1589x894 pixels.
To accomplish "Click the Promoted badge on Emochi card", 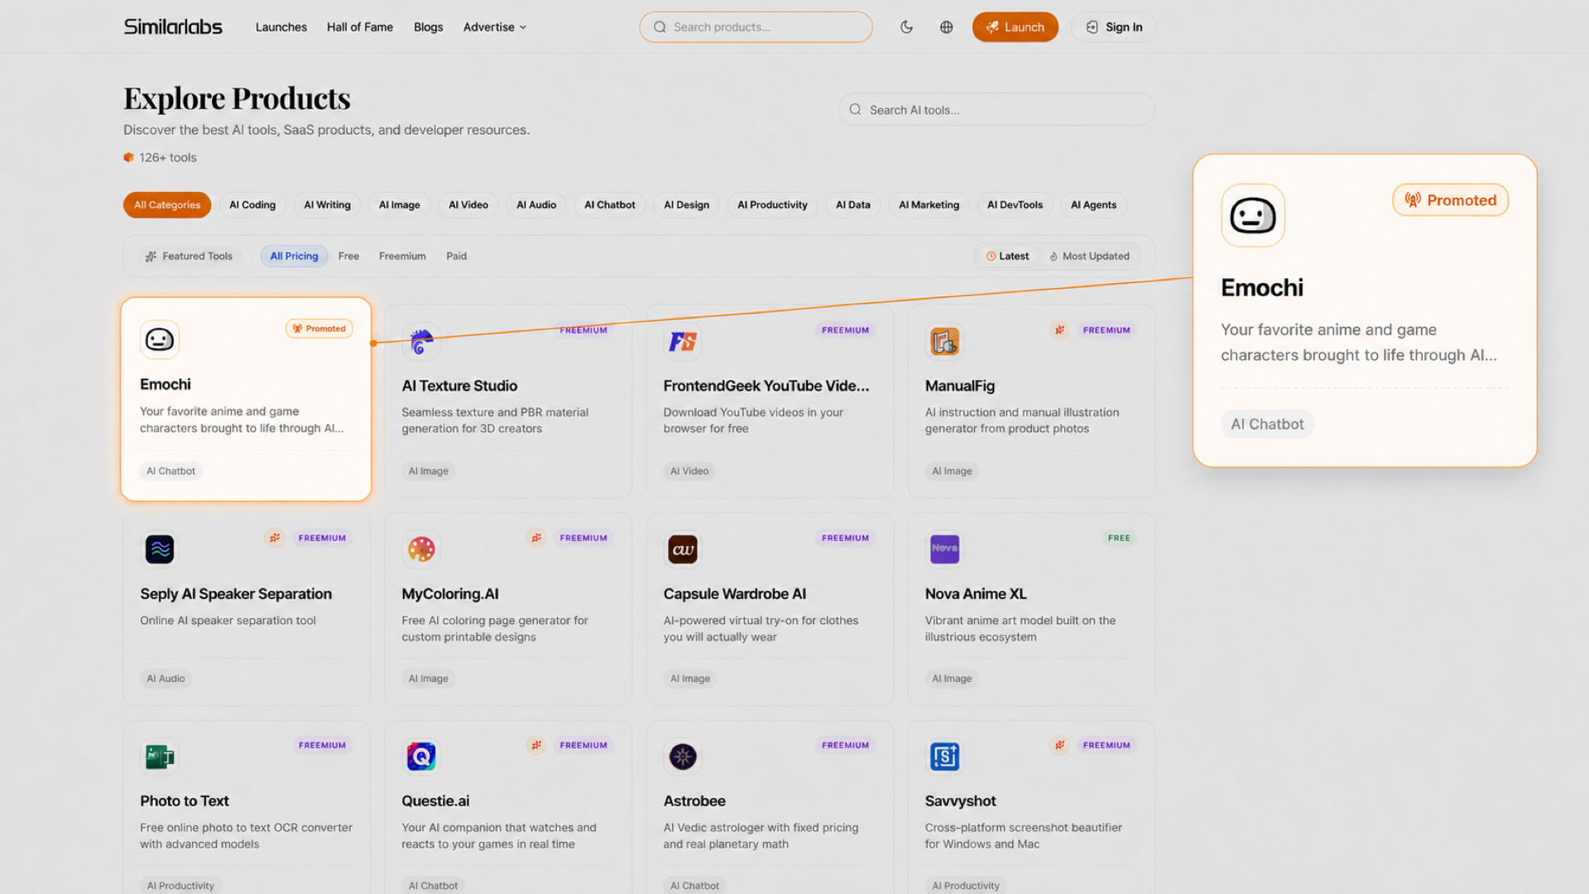I will [319, 329].
